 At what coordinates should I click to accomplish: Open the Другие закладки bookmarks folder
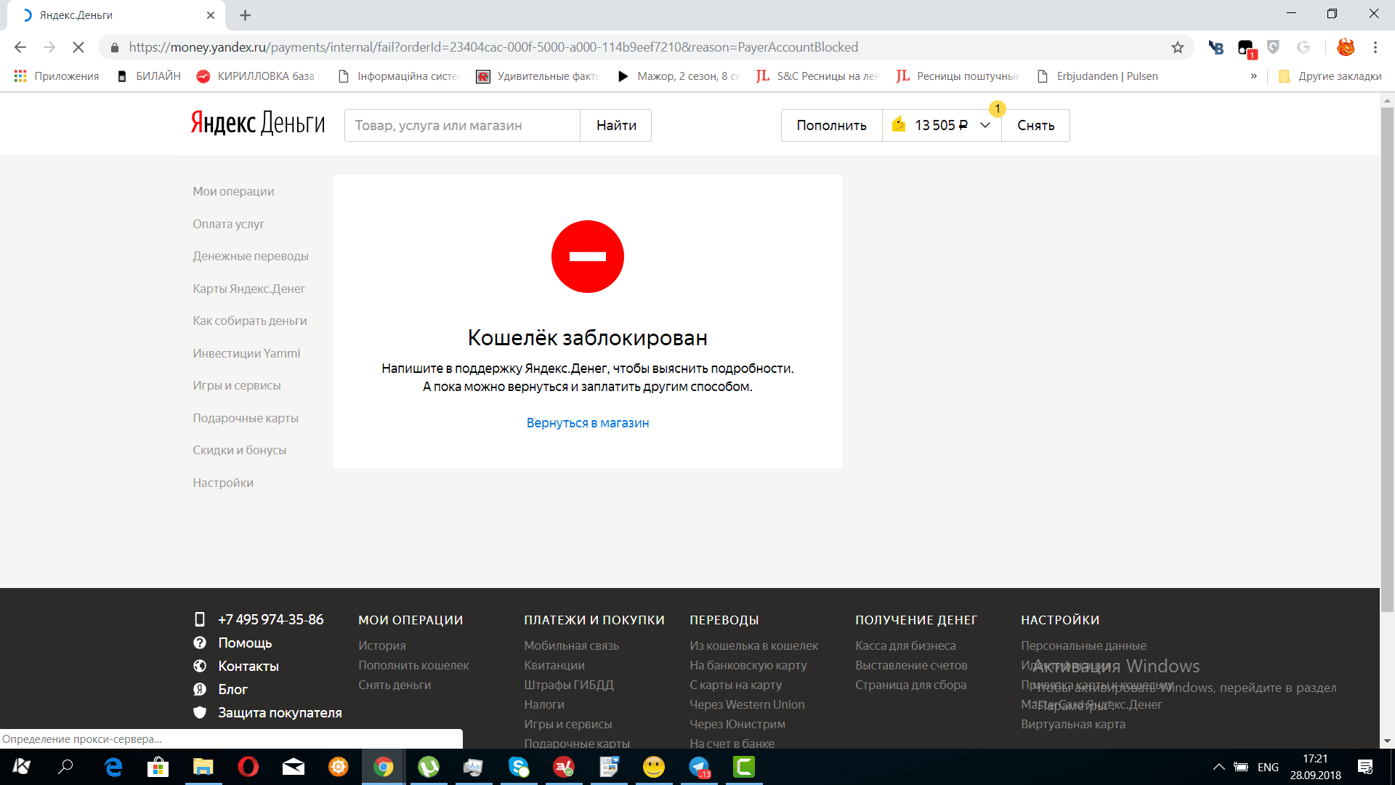[x=1330, y=76]
